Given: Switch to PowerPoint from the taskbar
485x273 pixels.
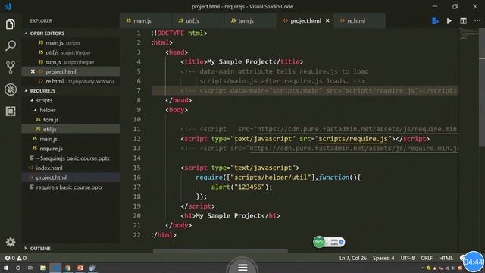Looking at the screenshot, I should (x=80, y=268).
